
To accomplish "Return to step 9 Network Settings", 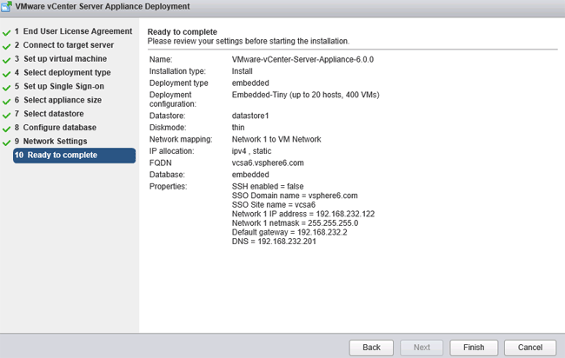I will (x=50, y=141).
